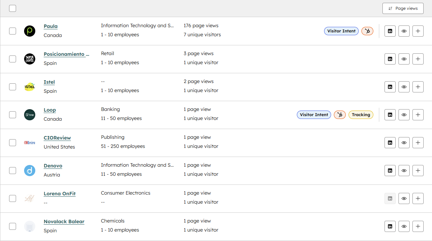Click the Loop company logo
This screenshot has width=432, height=241.
30,115
